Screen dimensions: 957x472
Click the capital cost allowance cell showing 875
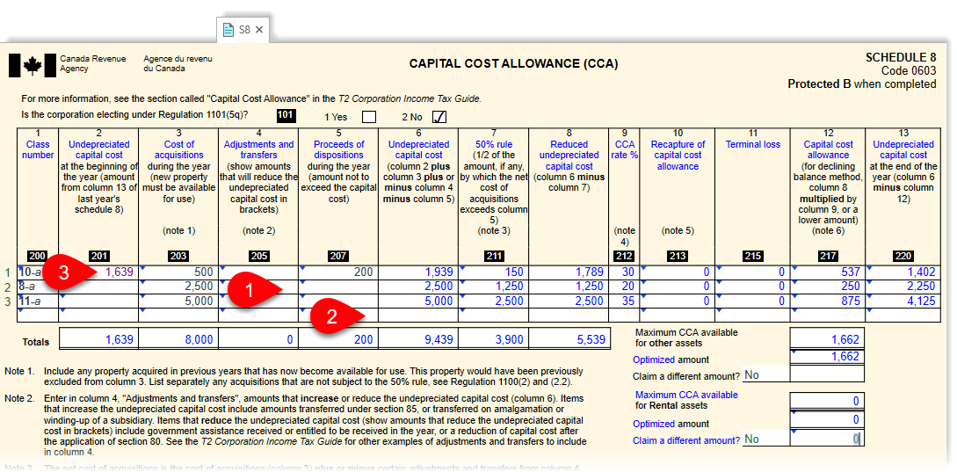(828, 301)
